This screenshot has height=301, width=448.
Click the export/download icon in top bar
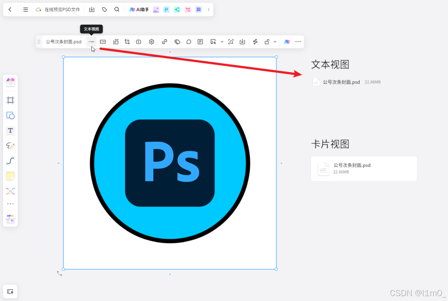click(x=92, y=9)
